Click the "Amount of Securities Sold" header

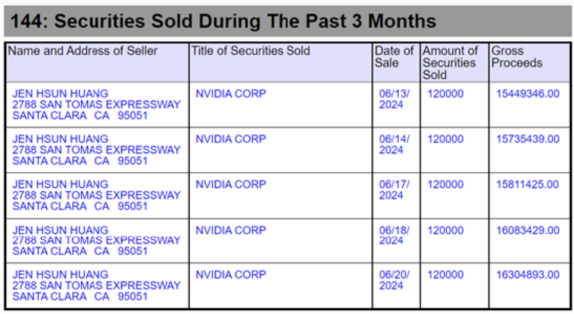tap(450, 63)
